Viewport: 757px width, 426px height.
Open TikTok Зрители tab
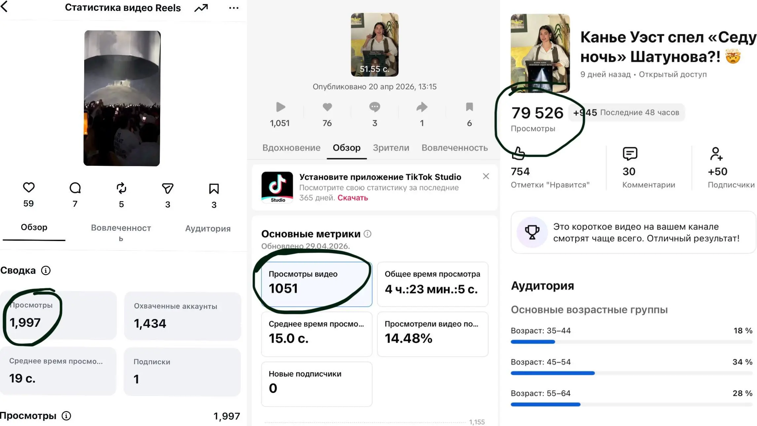point(391,148)
